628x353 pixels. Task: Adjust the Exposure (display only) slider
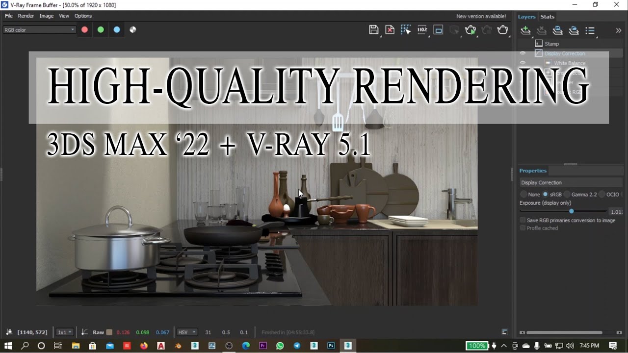pos(564,211)
